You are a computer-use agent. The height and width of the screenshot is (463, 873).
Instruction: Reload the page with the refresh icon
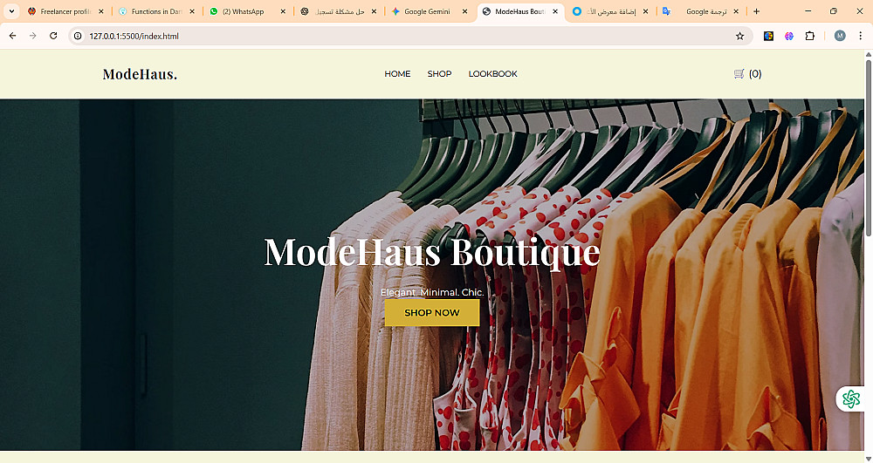coord(53,36)
